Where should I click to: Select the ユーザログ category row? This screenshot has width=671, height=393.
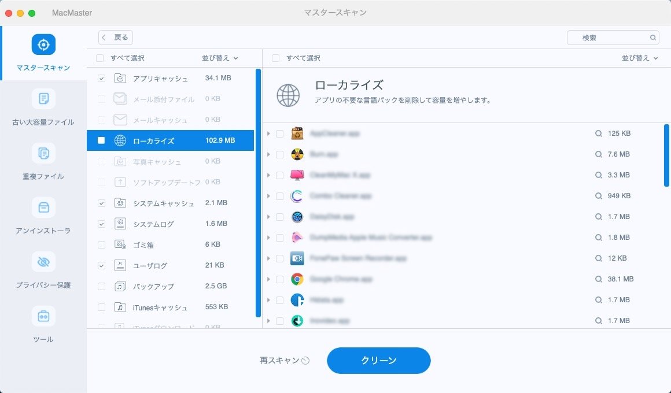tap(170, 265)
